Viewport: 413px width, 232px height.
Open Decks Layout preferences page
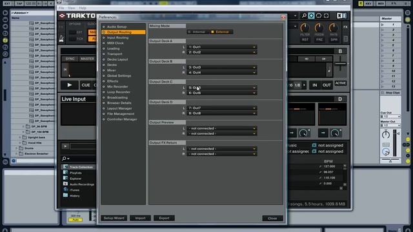(x=117, y=59)
